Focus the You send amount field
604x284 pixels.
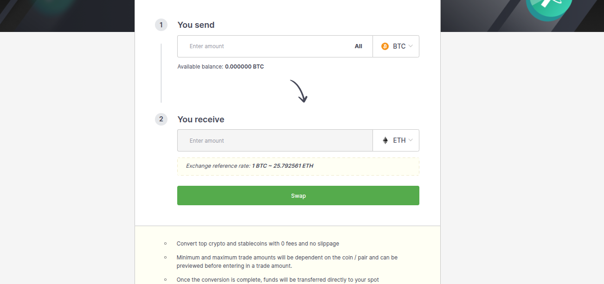[264, 46]
